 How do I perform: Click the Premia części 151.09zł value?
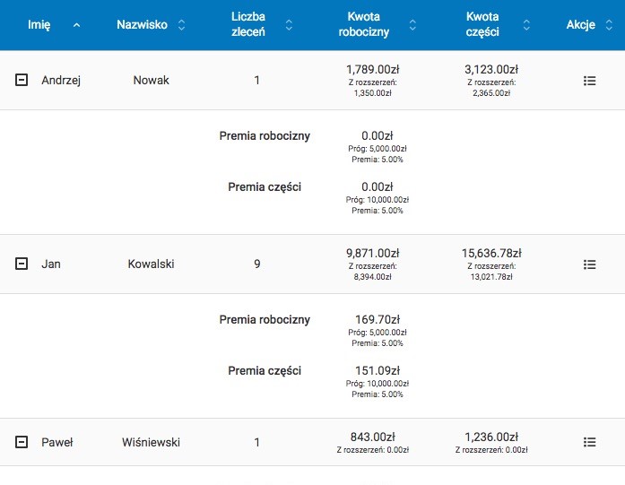[377, 371]
